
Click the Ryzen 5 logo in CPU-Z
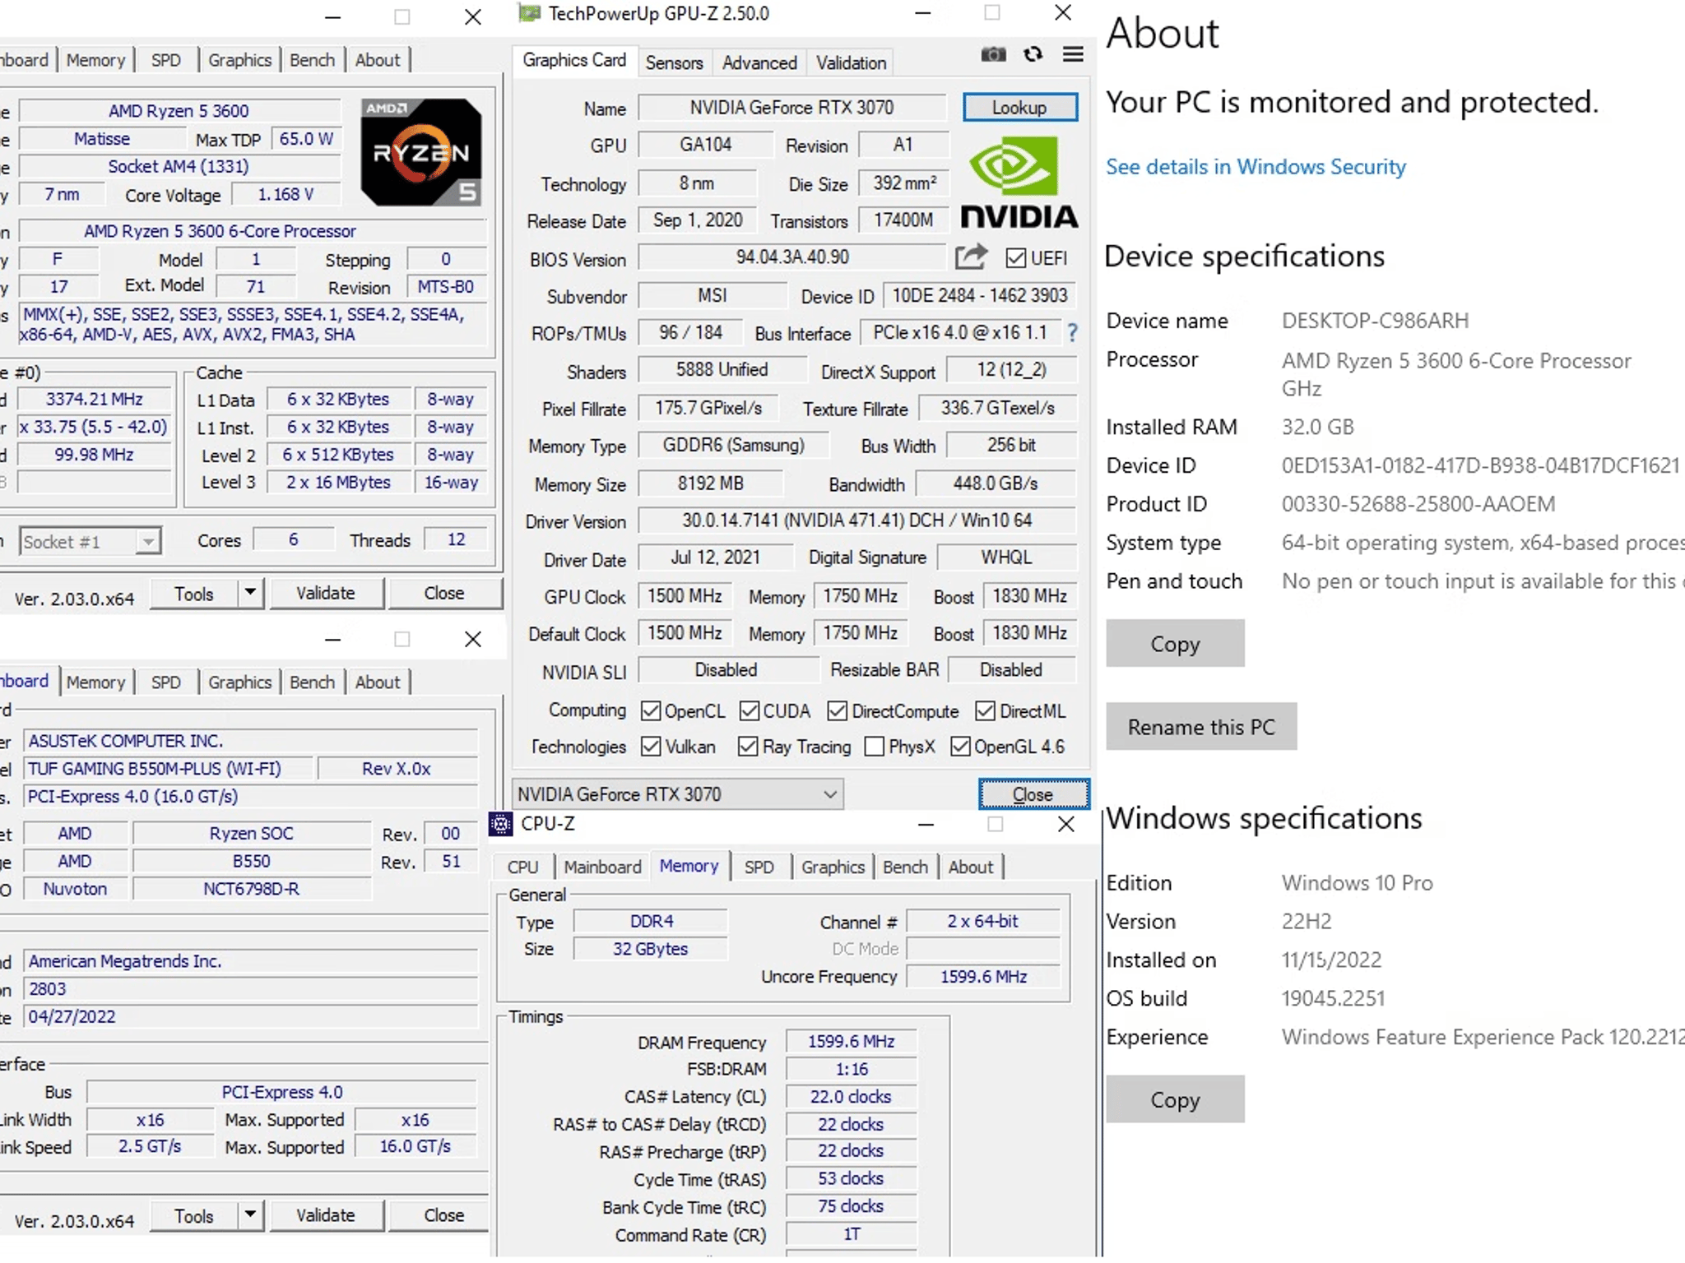(421, 152)
